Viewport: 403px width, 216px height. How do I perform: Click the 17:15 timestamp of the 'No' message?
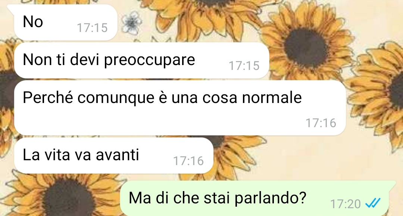(x=92, y=28)
